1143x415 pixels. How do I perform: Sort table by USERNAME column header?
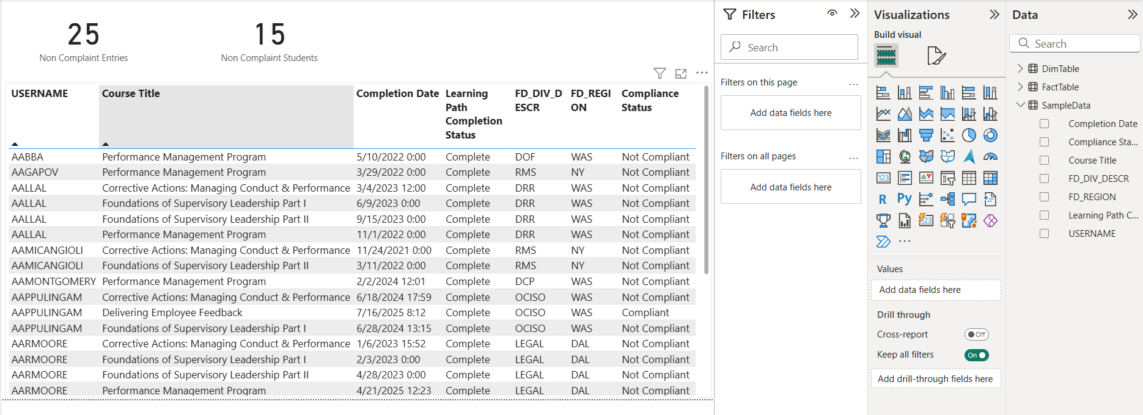click(x=40, y=93)
